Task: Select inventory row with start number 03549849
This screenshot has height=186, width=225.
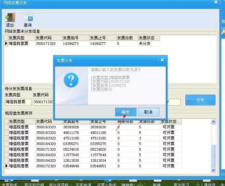Action: pyautogui.click(x=93, y=166)
